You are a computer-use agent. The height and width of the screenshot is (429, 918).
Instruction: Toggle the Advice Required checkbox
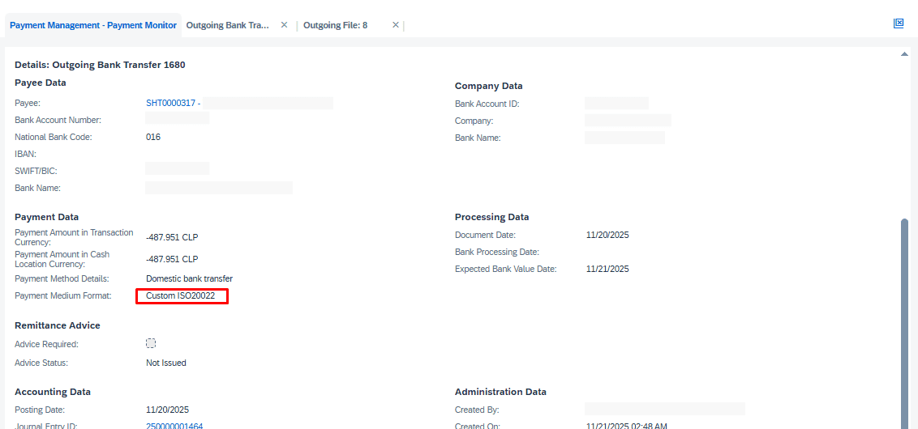pyautogui.click(x=151, y=343)
